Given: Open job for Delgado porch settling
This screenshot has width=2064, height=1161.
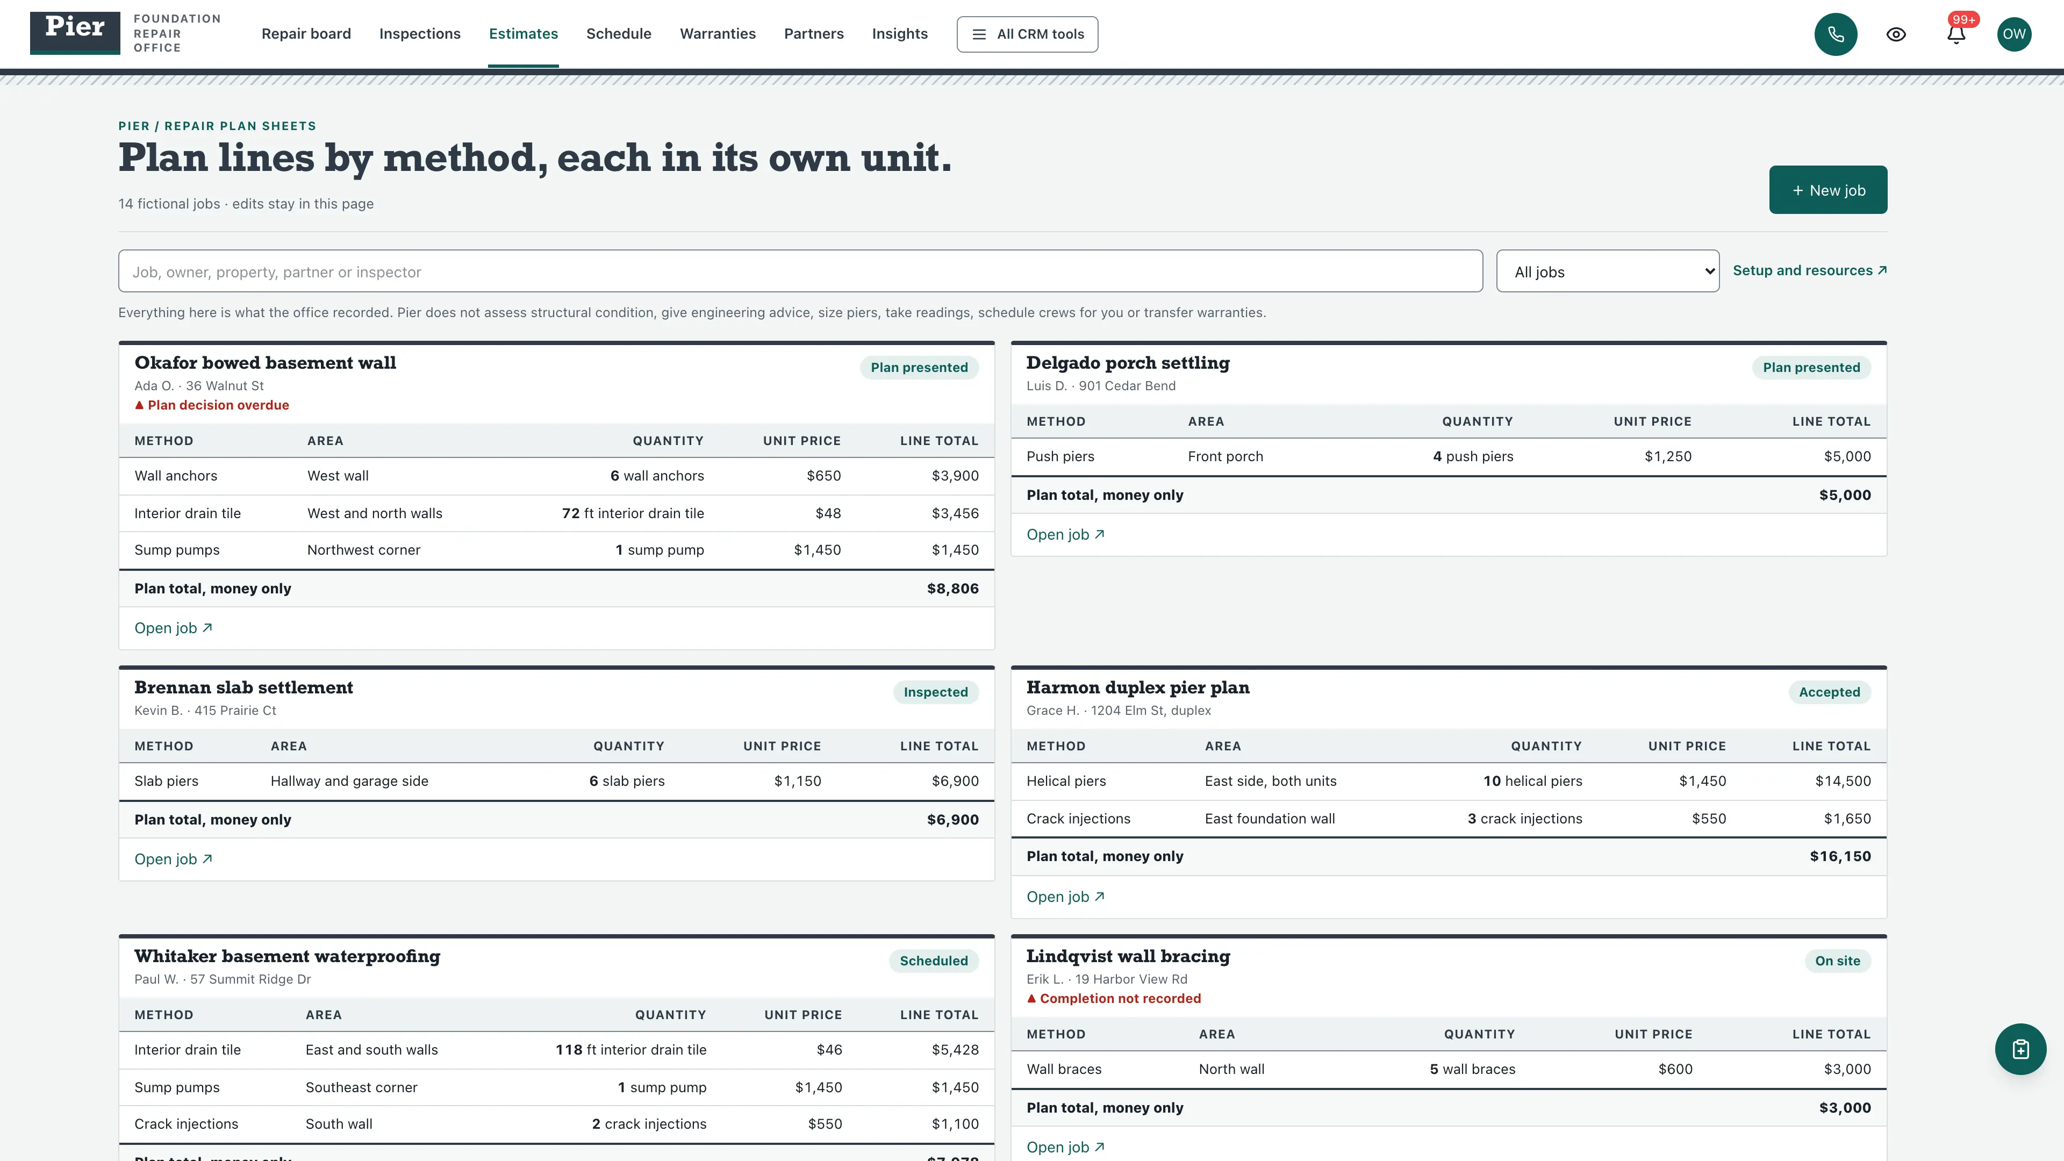Looking at the screenshot, I should [x=1065, y=534].
